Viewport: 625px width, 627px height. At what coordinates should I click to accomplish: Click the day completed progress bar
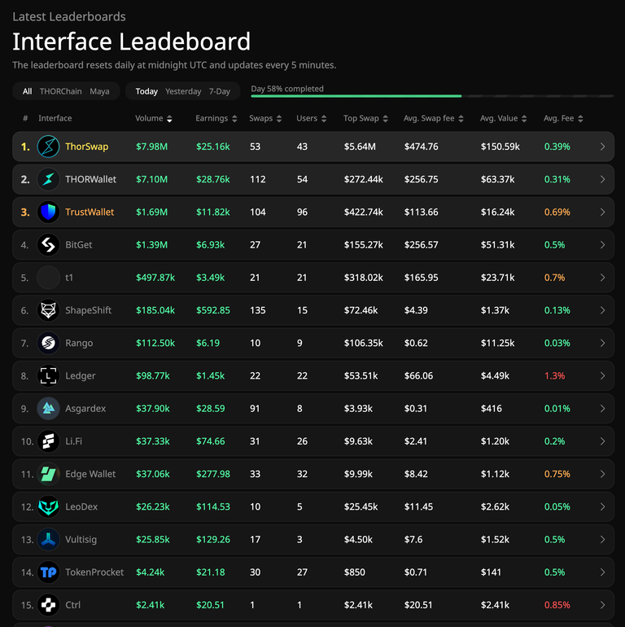pos(432,96)
